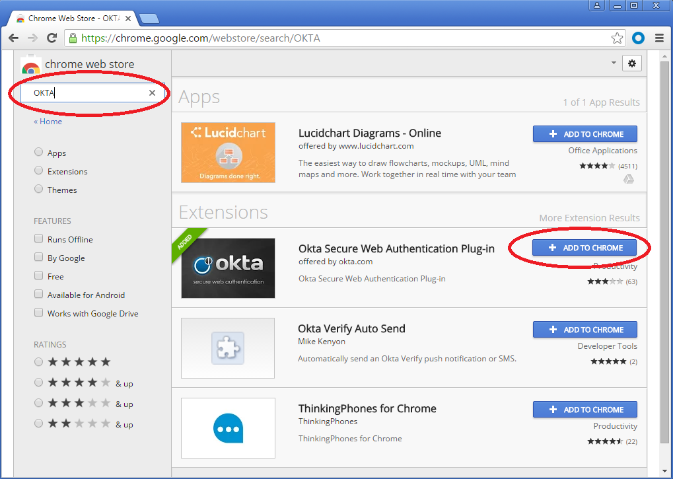Open Lucidchart Diagrams - Online title
673x479 pixels.
(x=370, y=133)
